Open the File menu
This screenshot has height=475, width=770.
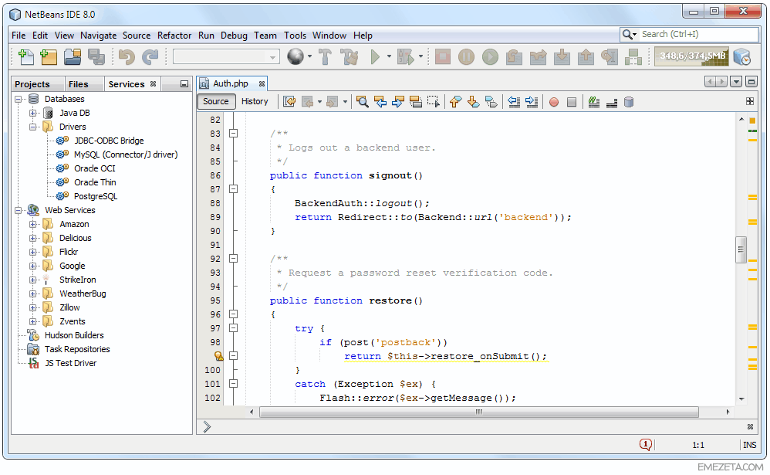click(x=19, y=36)
